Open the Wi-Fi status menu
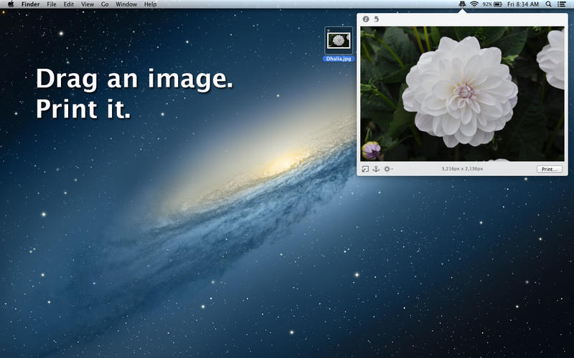This screenshot has width=574, height=358. coord(474,4)
